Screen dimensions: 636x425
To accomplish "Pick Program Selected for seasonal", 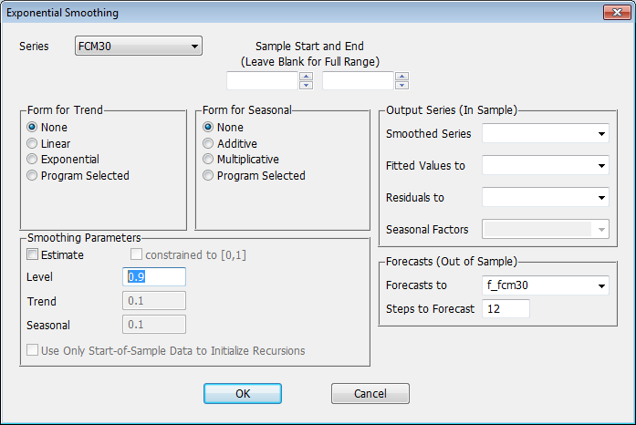I will (209, 175).
